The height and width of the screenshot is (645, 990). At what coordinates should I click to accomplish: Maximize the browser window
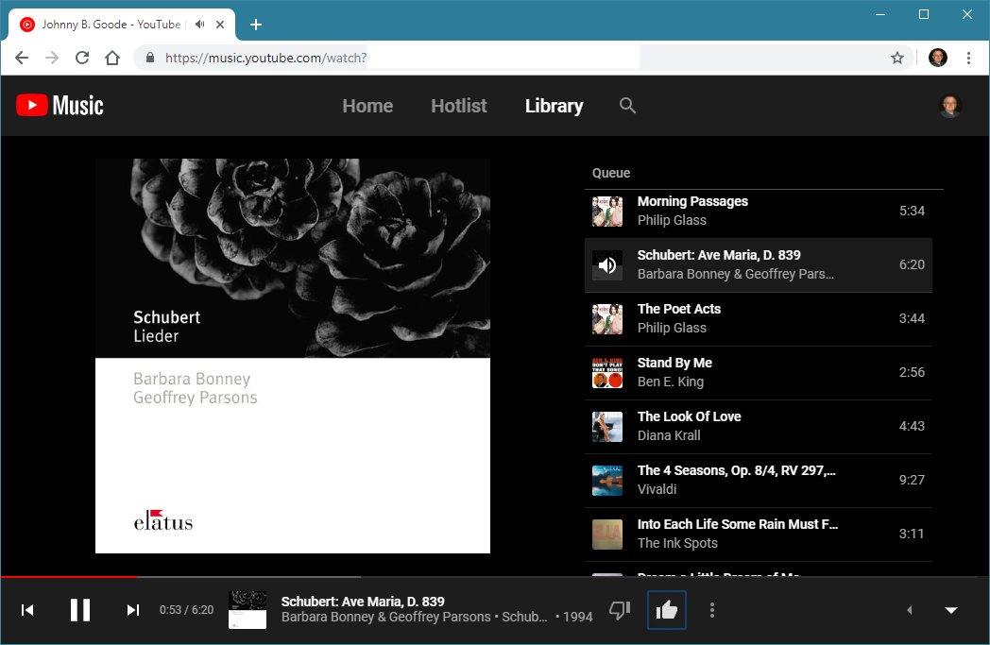(x=924, y=14)
